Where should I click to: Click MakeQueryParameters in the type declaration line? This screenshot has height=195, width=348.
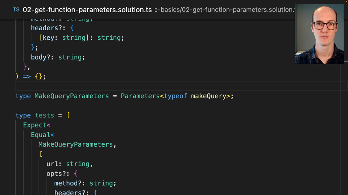[x=71, y=96]
